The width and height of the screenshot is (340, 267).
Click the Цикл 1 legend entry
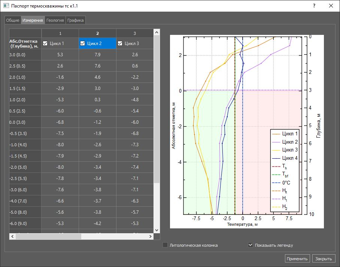(289, 134)
